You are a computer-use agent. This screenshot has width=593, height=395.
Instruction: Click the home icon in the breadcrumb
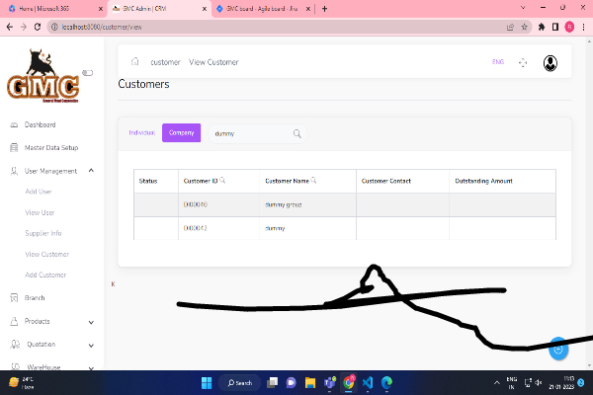[x=134, y=62]
